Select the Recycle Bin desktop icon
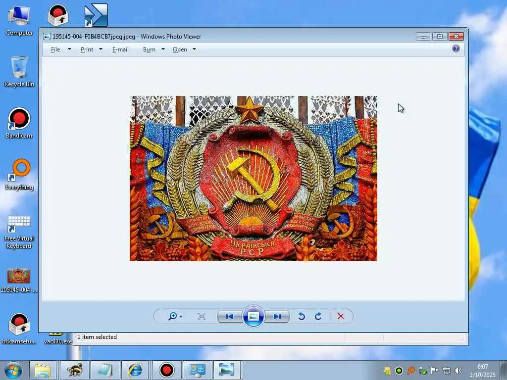 [x=19, y=71]
